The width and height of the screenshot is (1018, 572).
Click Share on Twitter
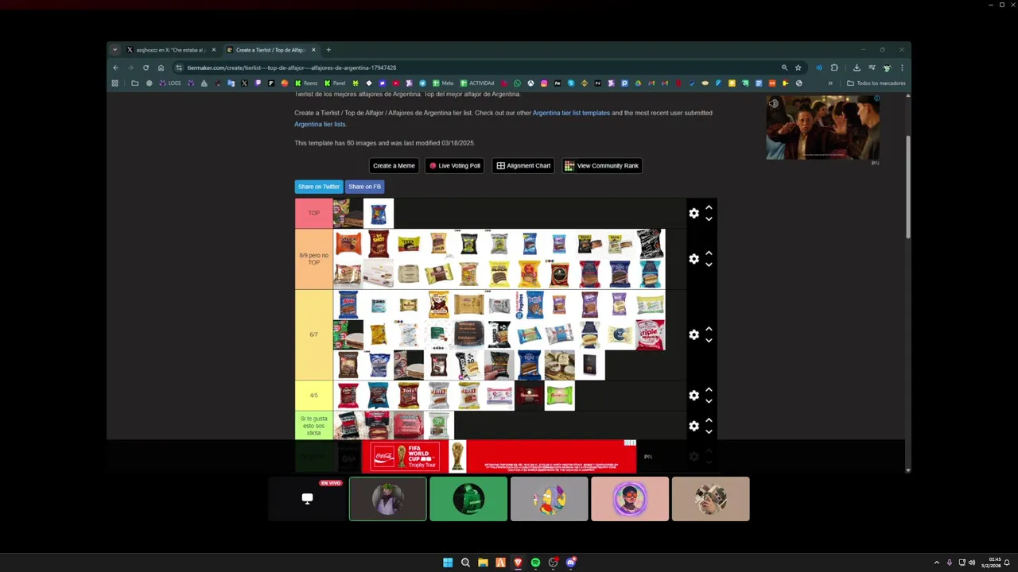click(x=319, y=187)
